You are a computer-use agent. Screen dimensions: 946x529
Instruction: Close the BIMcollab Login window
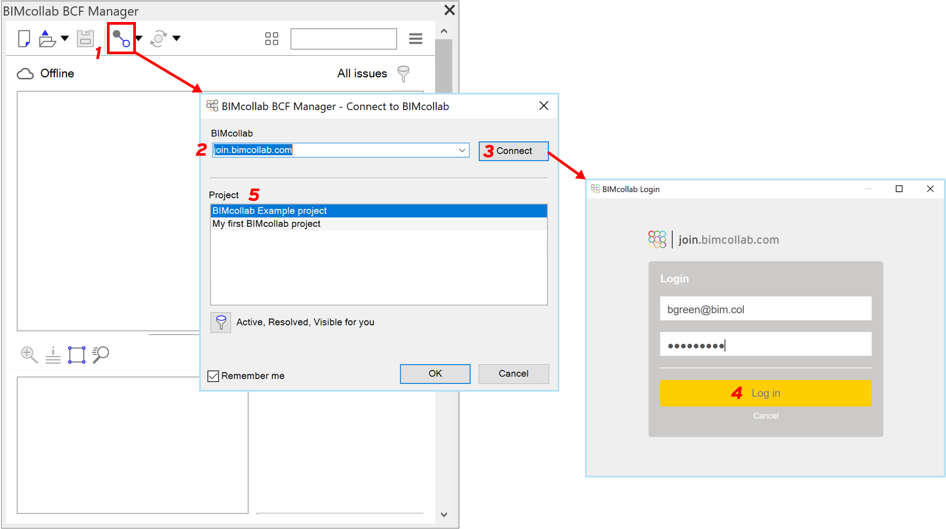[x=930, y=189]
